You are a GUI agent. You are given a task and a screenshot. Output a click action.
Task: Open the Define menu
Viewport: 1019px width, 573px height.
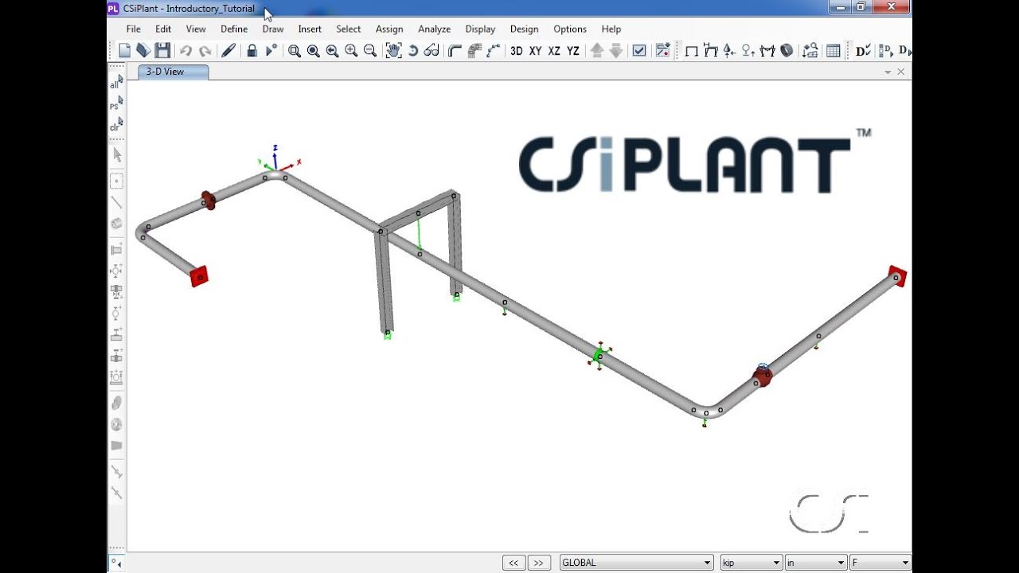coord(234,29)
